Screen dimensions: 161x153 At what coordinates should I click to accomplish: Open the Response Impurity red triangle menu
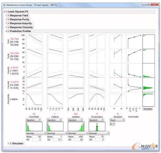tap(9, 23)
